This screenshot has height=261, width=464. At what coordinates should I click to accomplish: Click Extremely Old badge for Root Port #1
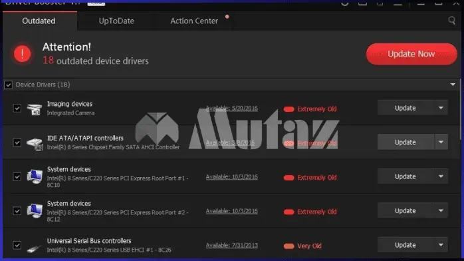click(310, 178)
